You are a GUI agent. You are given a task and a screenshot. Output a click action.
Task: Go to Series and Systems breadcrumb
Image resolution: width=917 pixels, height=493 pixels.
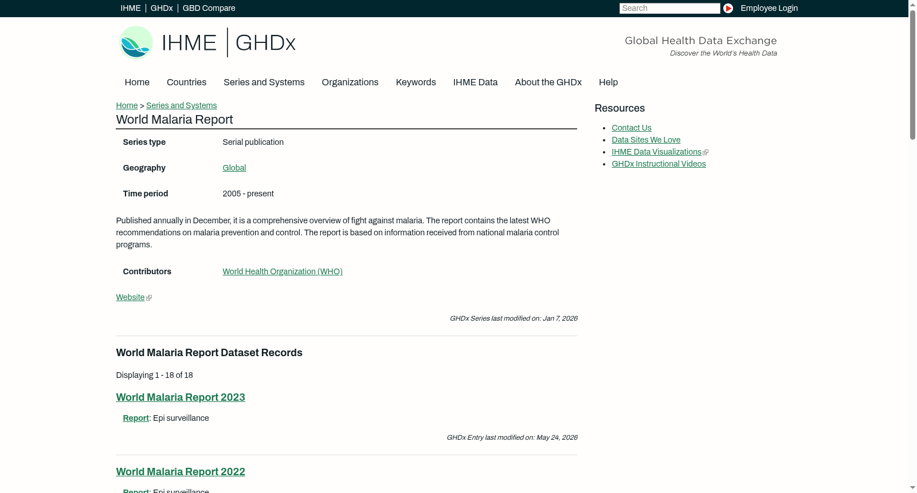[x=181, y=105]
